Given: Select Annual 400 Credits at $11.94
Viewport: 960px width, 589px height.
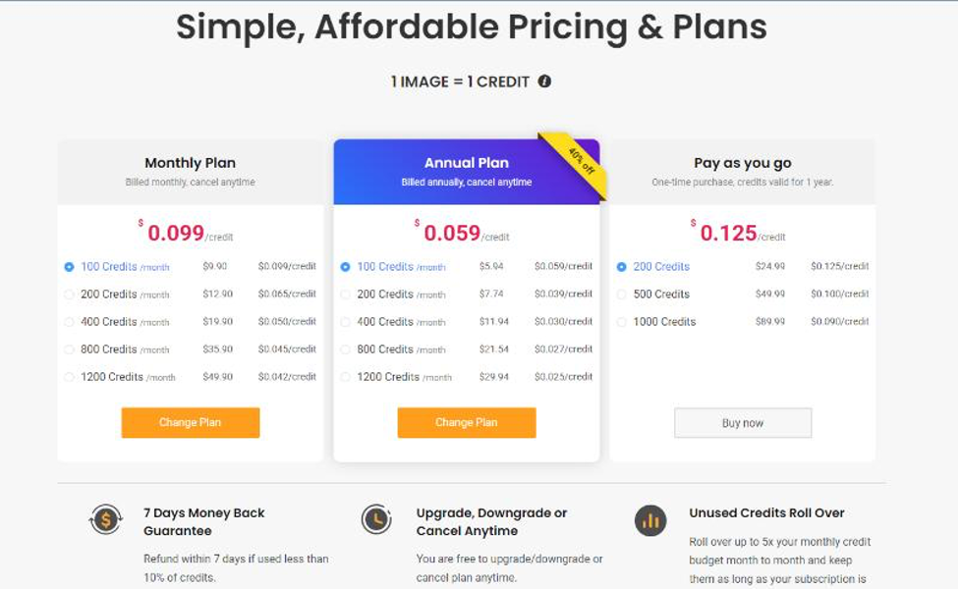Looking at the screenshot, I should 345,322.
